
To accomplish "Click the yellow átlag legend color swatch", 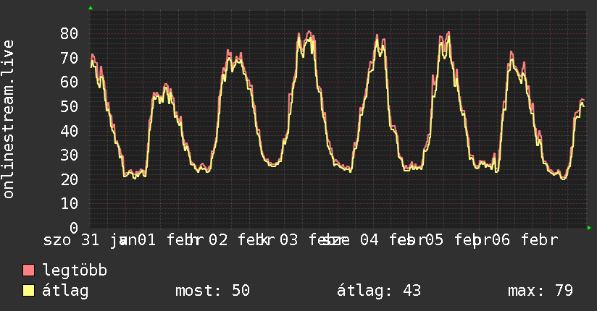I will (x=28, y=291).
